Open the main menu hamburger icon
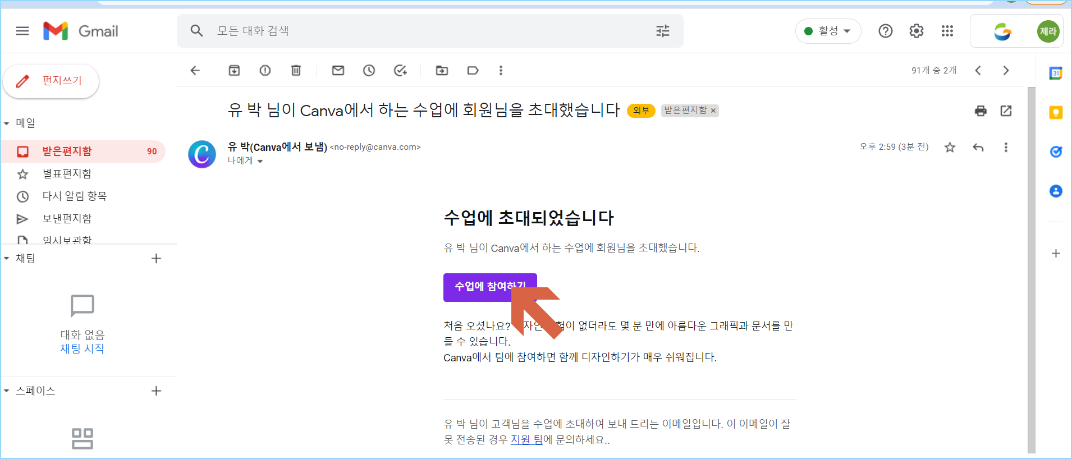Image resolution: width=1072 pixels, height=459 pixels. click(22, 31)
